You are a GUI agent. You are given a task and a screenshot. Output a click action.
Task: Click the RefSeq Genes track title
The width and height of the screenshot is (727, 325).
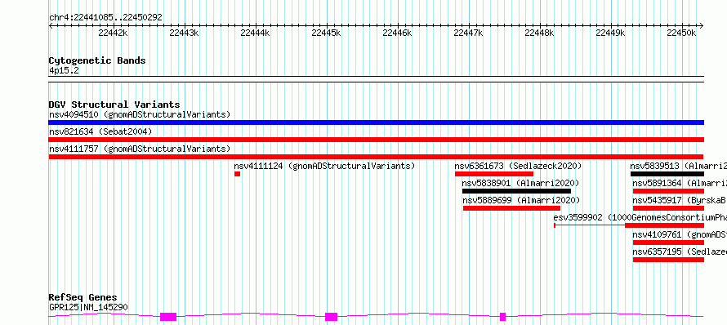point(83,297)
